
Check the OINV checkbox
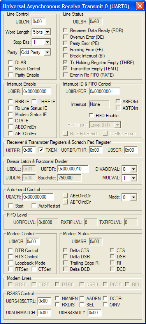(105, 304)
